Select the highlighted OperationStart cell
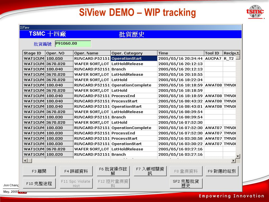This screenshot has width=269, height=202. (x=134, y=58)
